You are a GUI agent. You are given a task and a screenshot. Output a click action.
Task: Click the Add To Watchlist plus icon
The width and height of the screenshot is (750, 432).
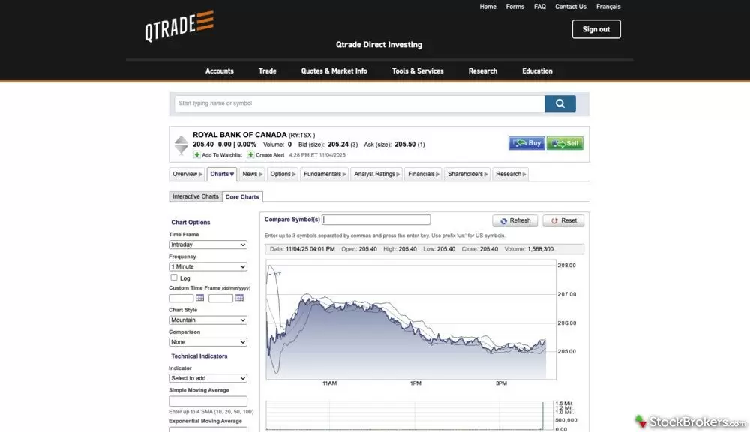(x=199, y=154)
